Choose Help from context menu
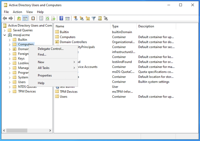This screenshot has width=200, height=141. pyautogui.click(x=53, y=83)
